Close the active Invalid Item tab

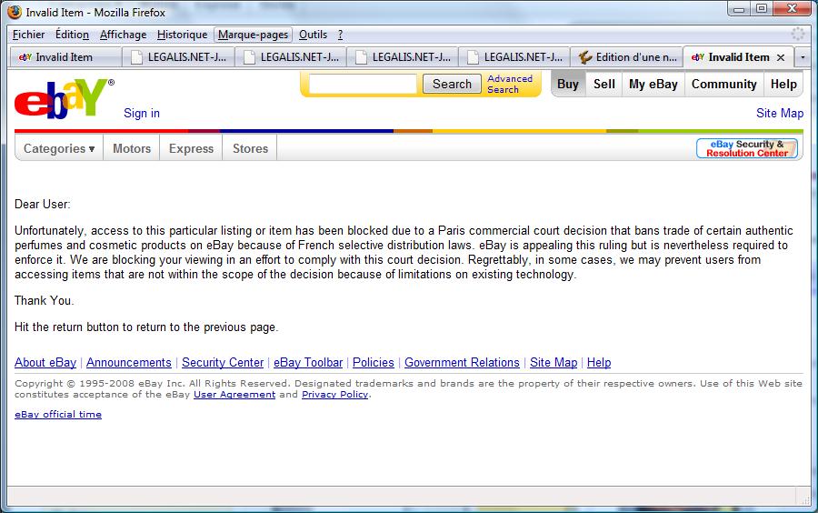(781, 57)
